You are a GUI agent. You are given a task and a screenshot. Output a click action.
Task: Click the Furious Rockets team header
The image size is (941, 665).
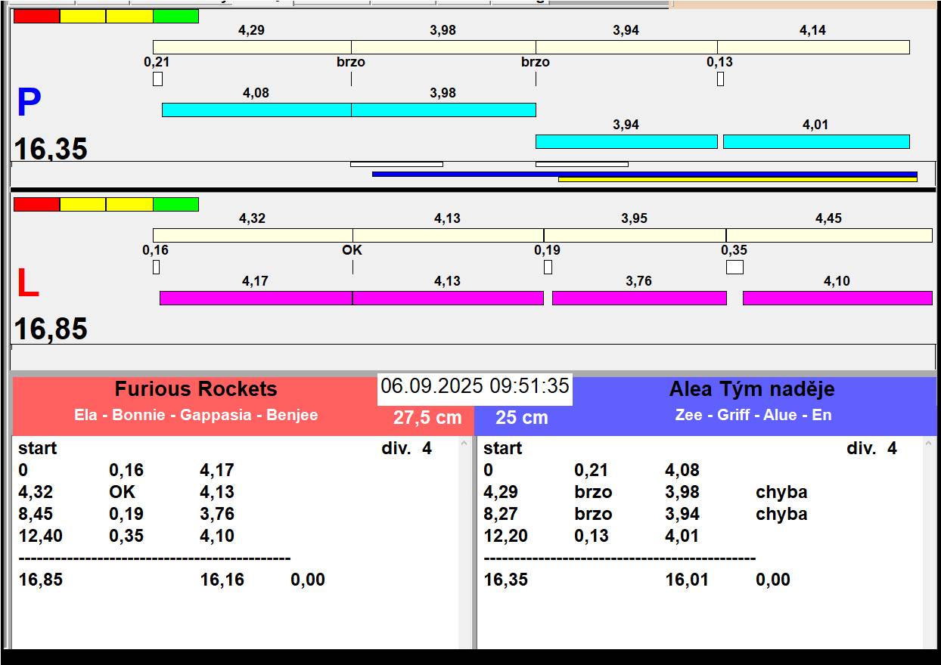pos(196,390)
